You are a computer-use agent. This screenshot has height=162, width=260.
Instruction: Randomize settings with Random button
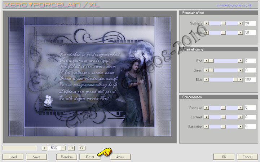tap(67, 157)
